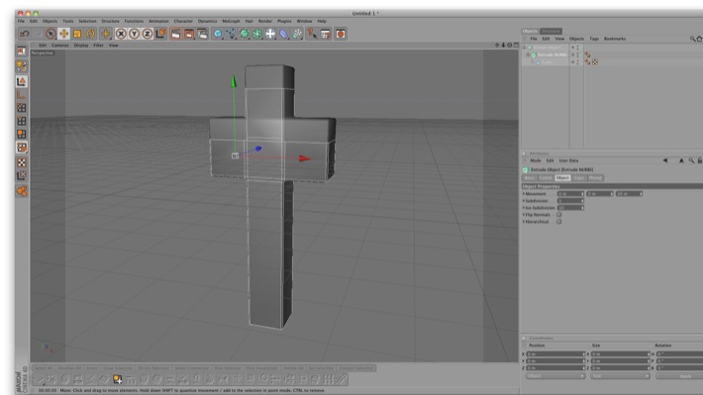Screen dimensions: 703x395
Task: Lock the Attributes manager padlock
Action: (699, 160)
